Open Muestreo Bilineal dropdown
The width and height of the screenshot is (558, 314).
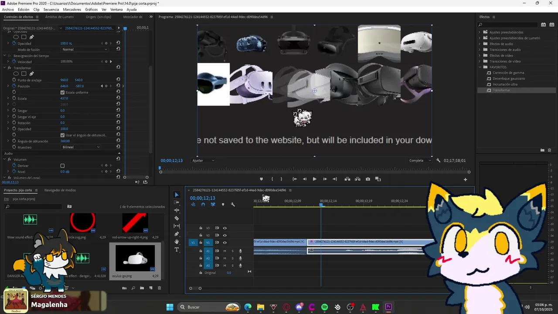[x=81, y=147]
